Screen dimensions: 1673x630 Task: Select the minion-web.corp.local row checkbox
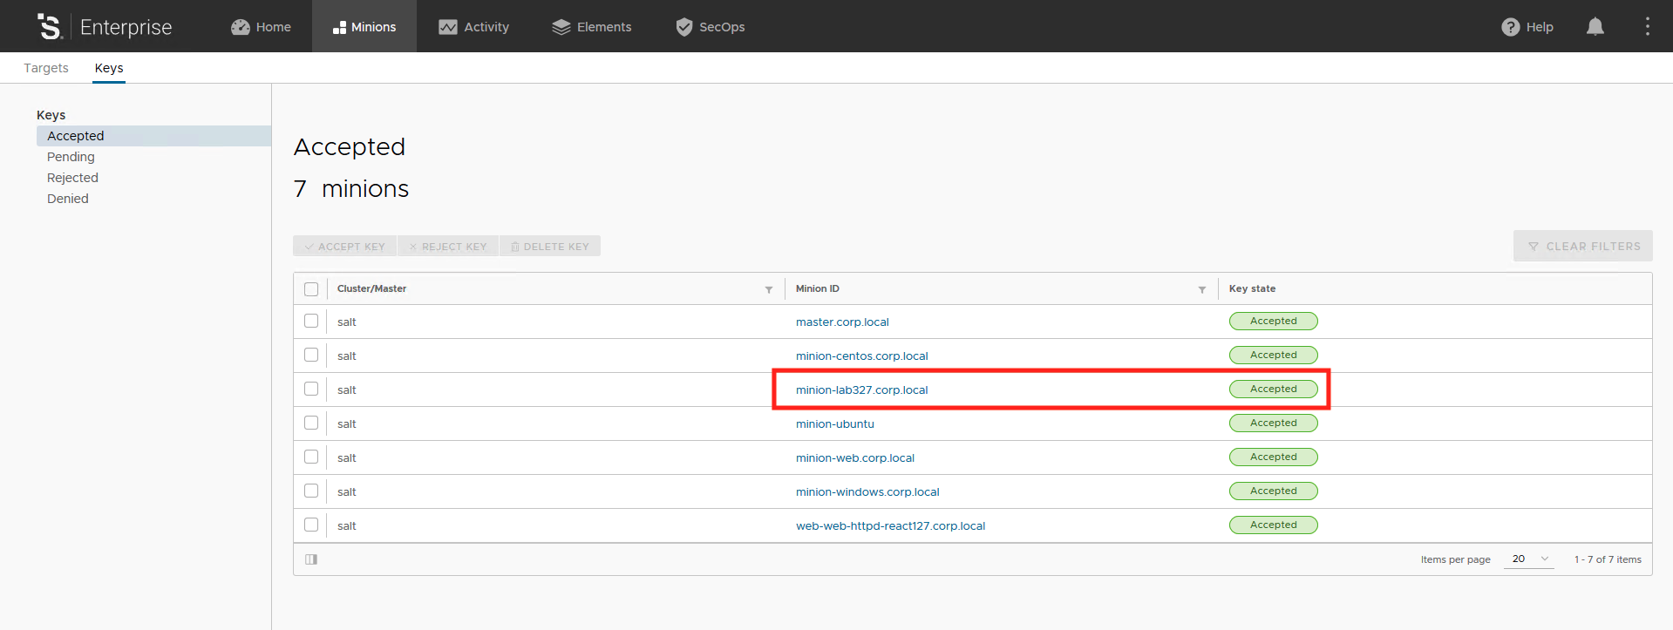coord(311,457)
